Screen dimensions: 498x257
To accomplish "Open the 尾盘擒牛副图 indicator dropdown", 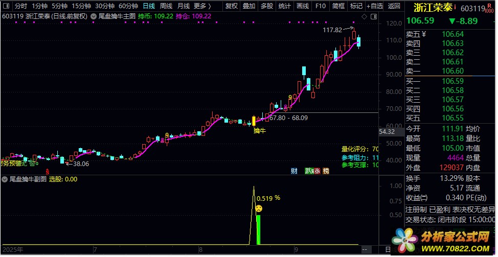I will click(5, 179).
